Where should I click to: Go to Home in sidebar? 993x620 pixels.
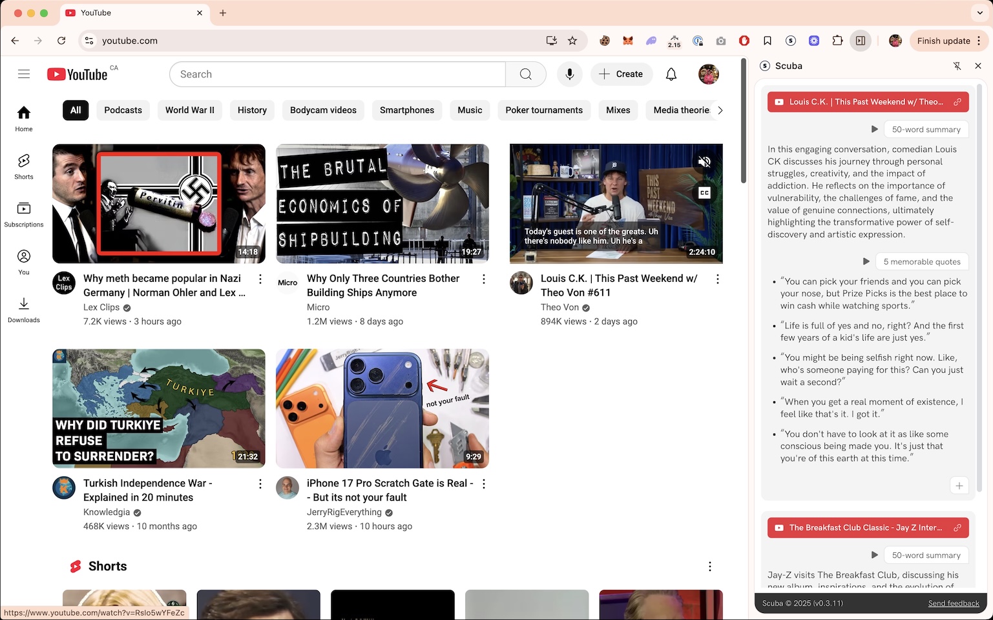24,119
